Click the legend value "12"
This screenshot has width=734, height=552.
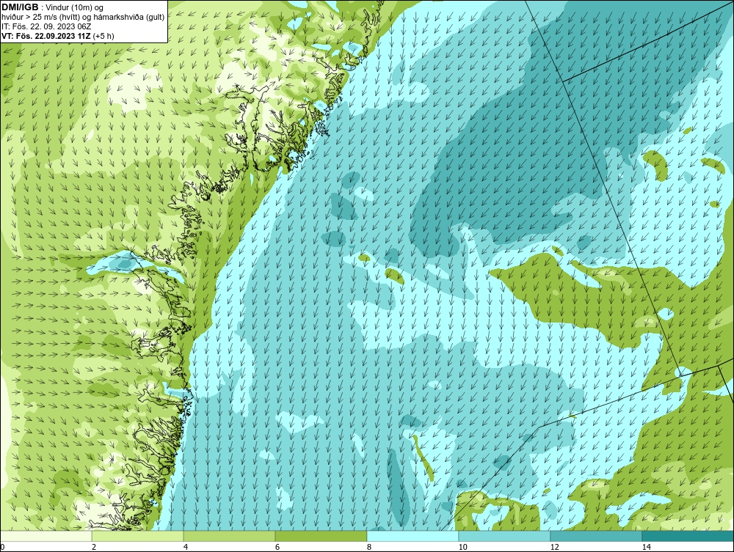coord(555,547)
